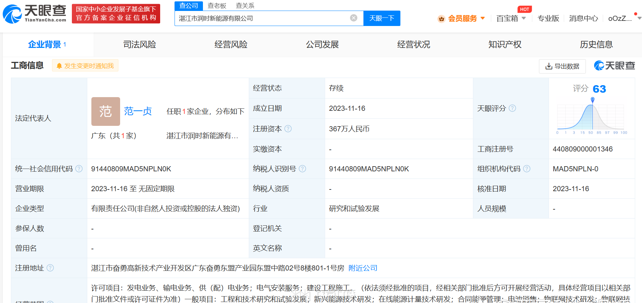Select the 研究和试验发展 industry value
This screenshot has height=303, width=642.
tap(354, 209)
